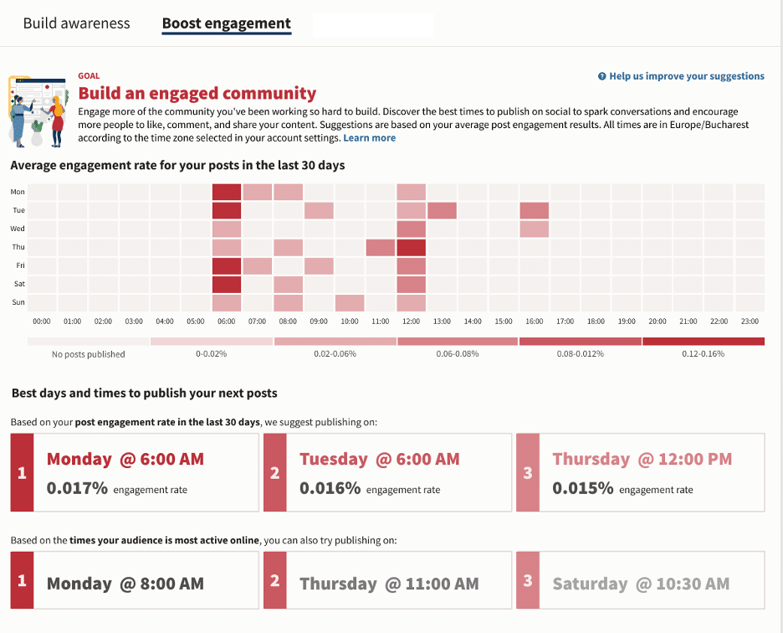Click the number 2 badge on Tuesday's card
The height and width of the screenshot is (633, 783).
274,472
